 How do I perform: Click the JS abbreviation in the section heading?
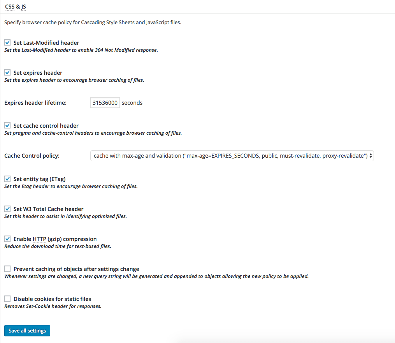[23, 7]
